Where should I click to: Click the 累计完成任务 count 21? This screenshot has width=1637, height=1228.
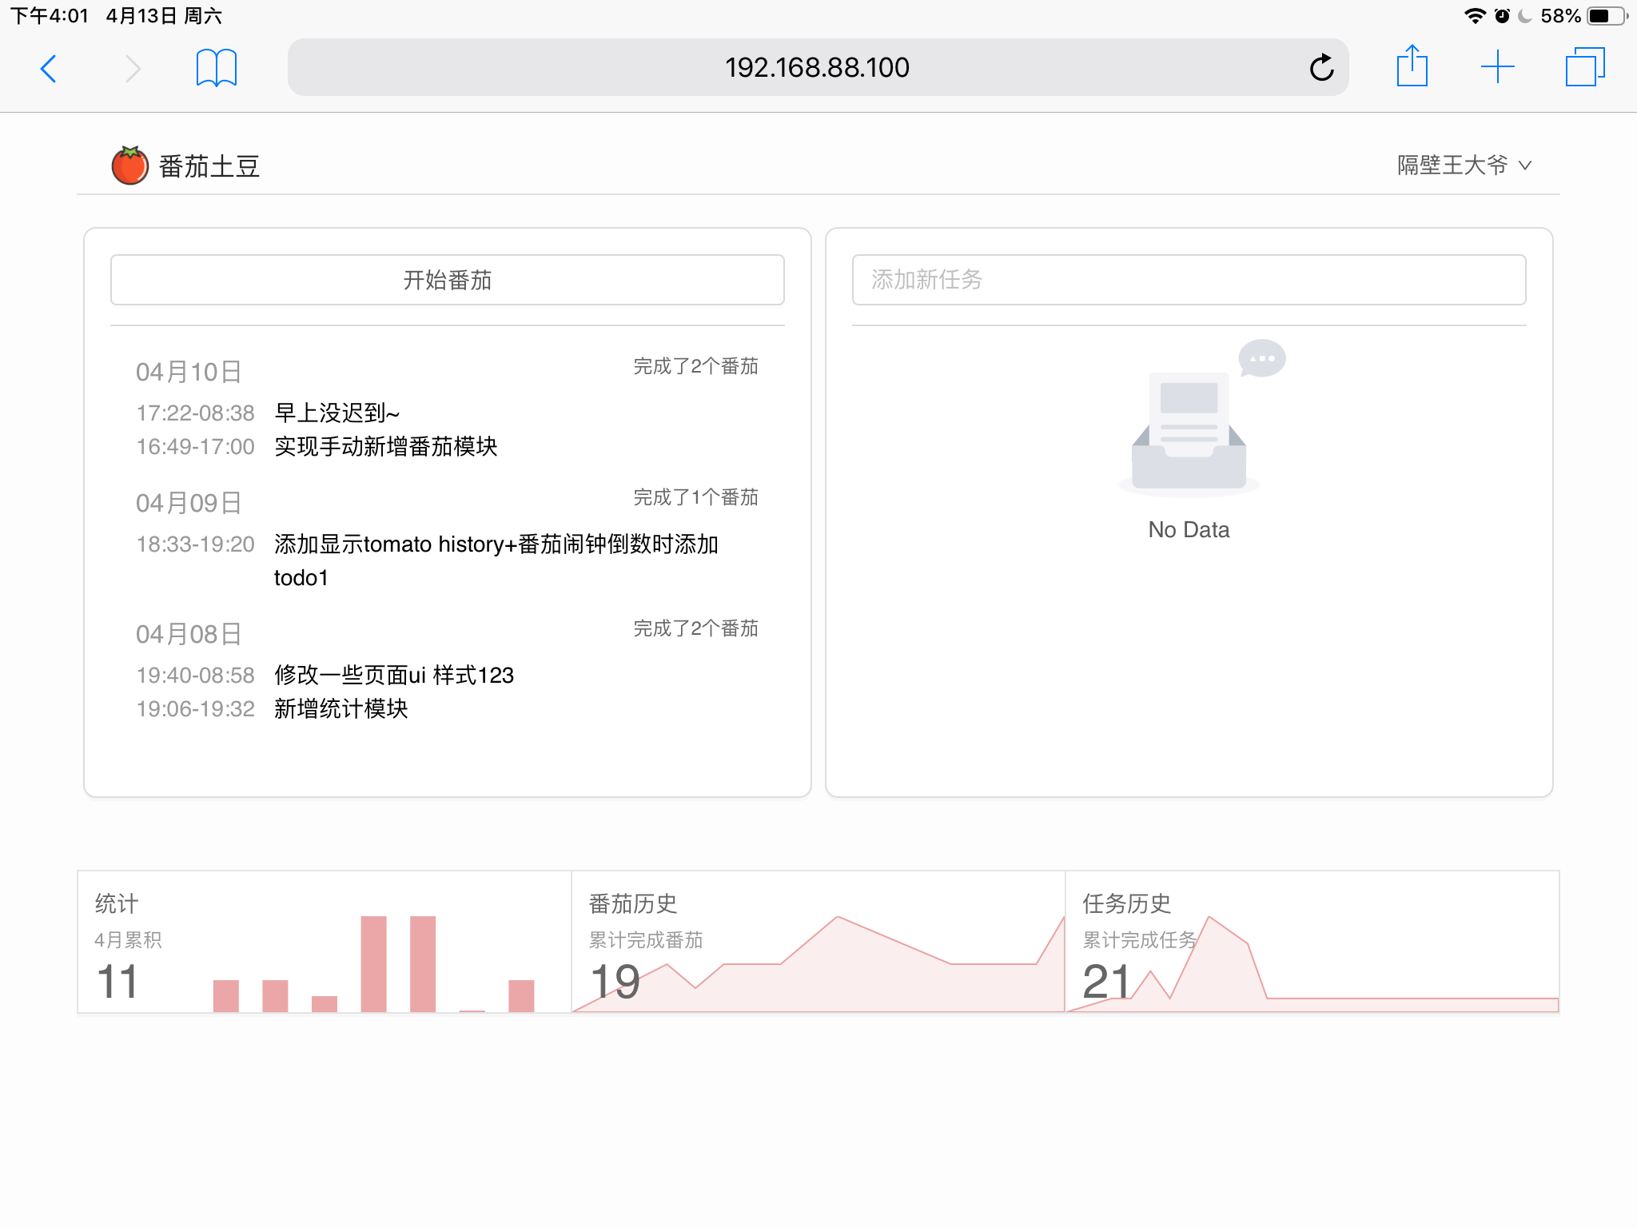1107,982
